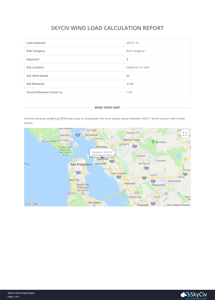Screen dimensions: 215x300
Task: Toggle the map fullscreen icon
Action: point(185,134)
